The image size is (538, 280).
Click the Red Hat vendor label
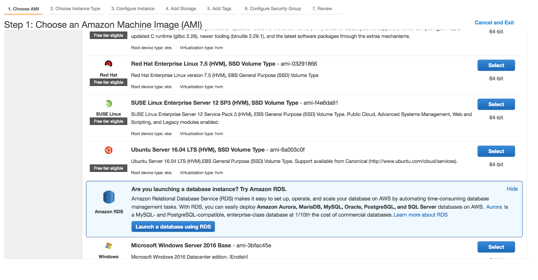[108, 75]
